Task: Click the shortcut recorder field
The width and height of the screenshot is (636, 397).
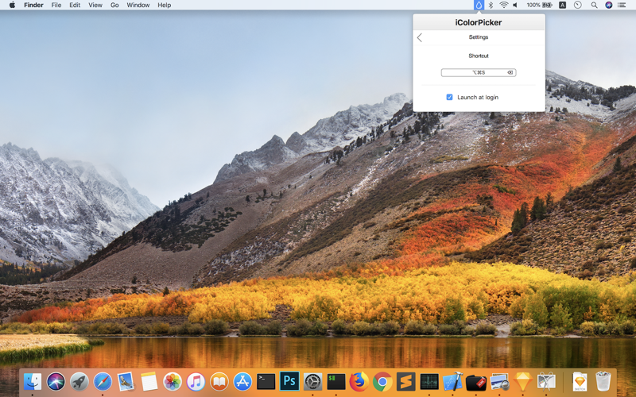Action: coord(479,72)
